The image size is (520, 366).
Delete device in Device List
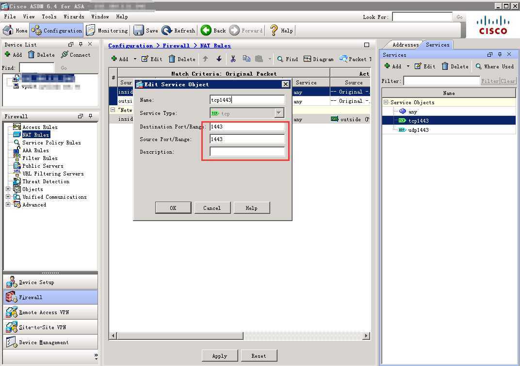point(41,55)
